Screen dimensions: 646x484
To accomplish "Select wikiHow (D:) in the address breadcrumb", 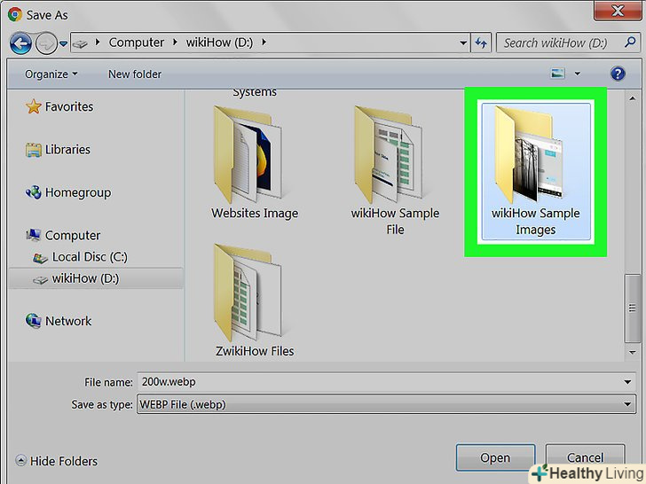I will point(219,43).
